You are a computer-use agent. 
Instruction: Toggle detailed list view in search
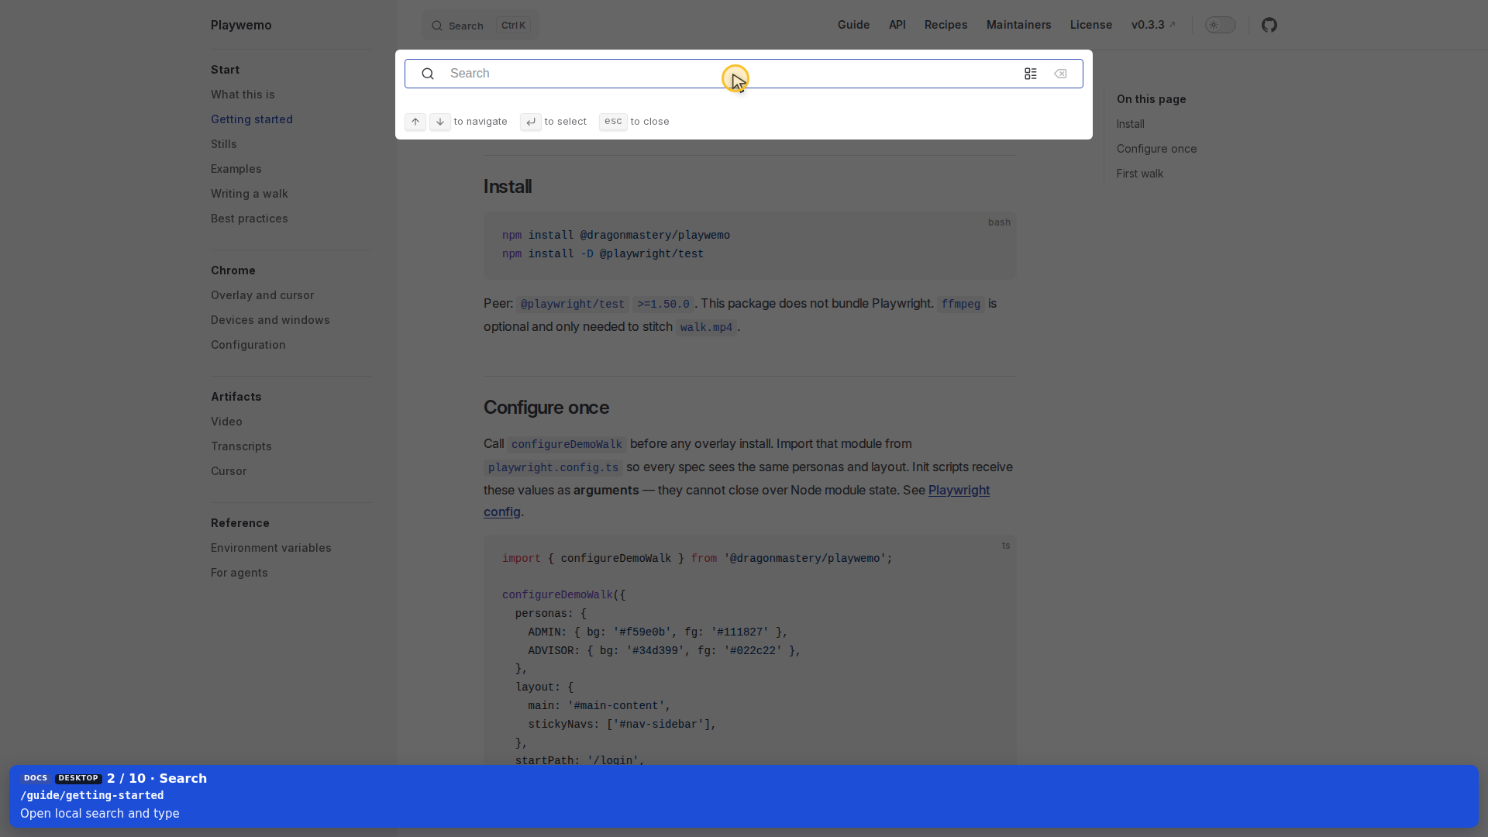point(1030,74)
